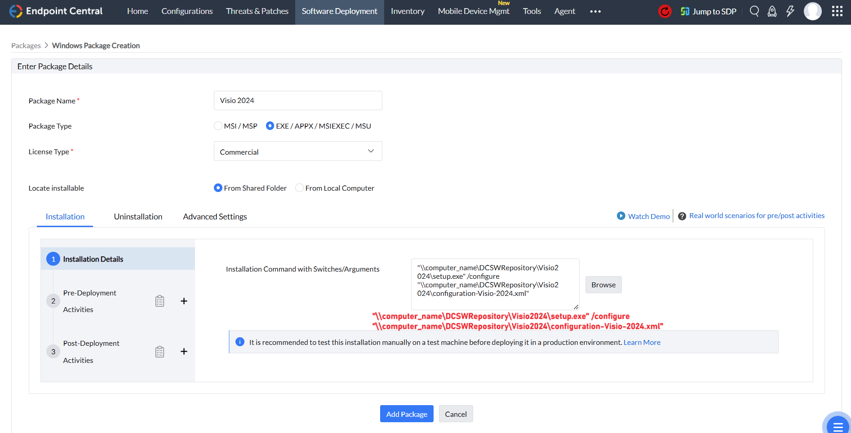Screen dimensions: 851x433
Task: Click the Windows Package Creation breadcrumb text
Action: 96,45
